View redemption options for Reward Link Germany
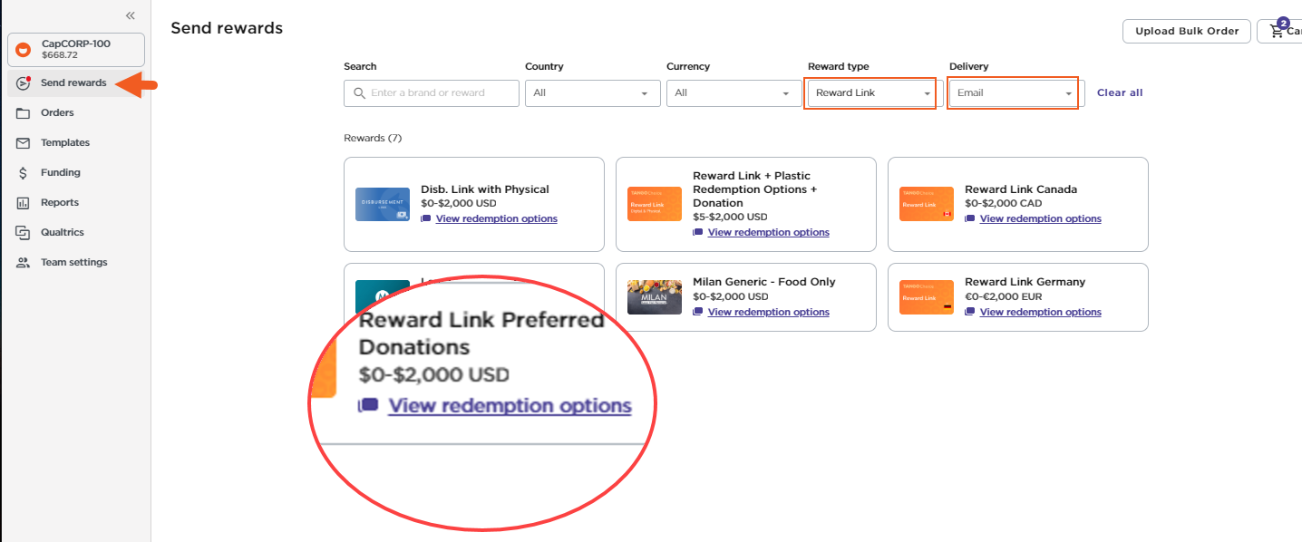 click(x=1040, y=313)
